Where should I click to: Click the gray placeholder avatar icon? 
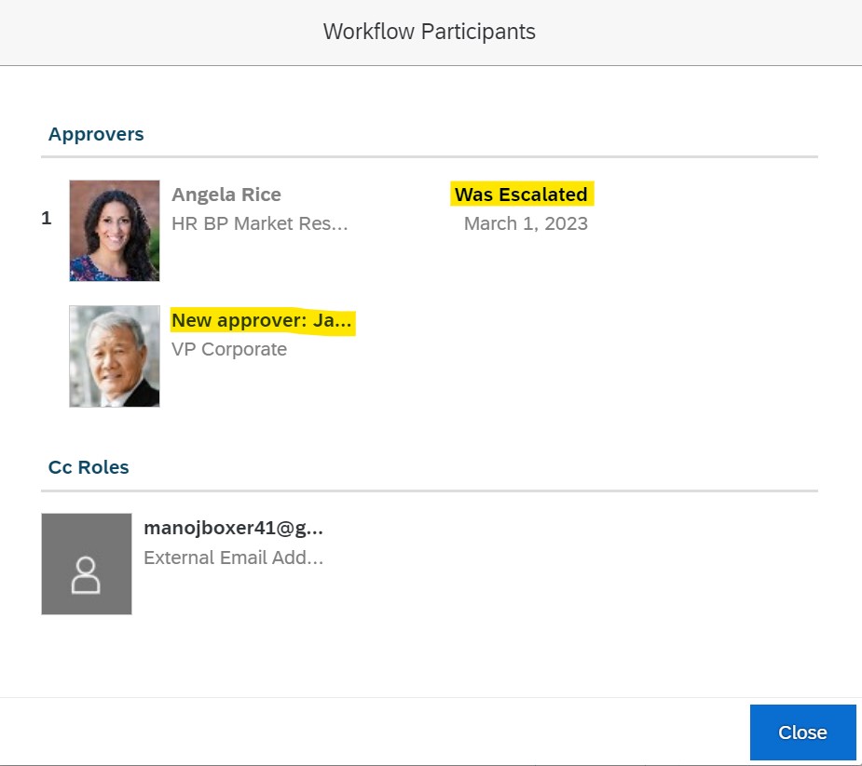coord(87,564)
